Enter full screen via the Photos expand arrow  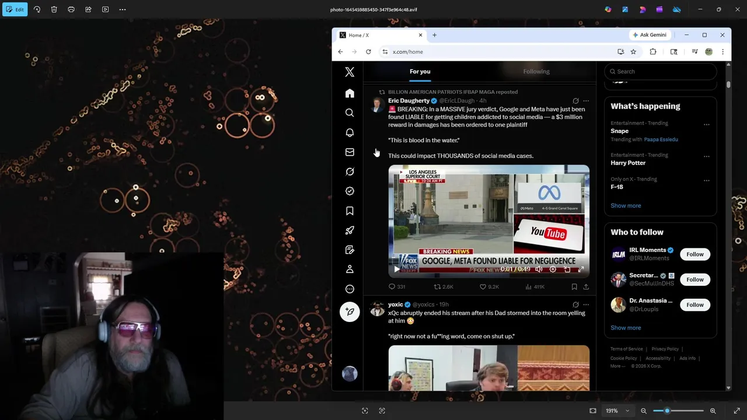tap(736, 411)
